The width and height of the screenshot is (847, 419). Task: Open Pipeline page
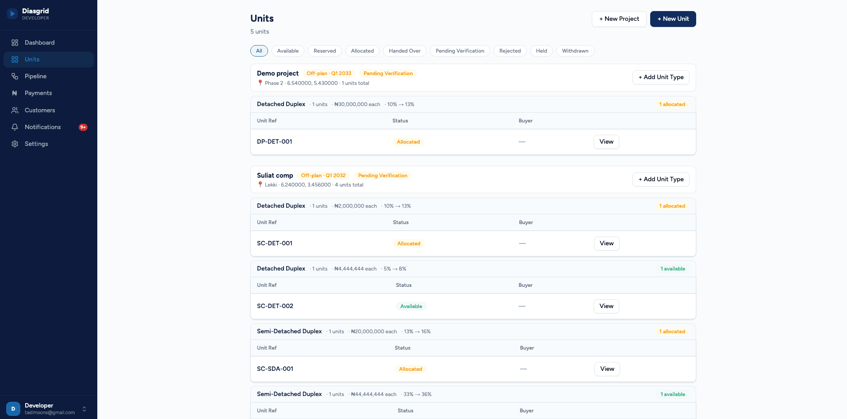(x=49, y=76)
